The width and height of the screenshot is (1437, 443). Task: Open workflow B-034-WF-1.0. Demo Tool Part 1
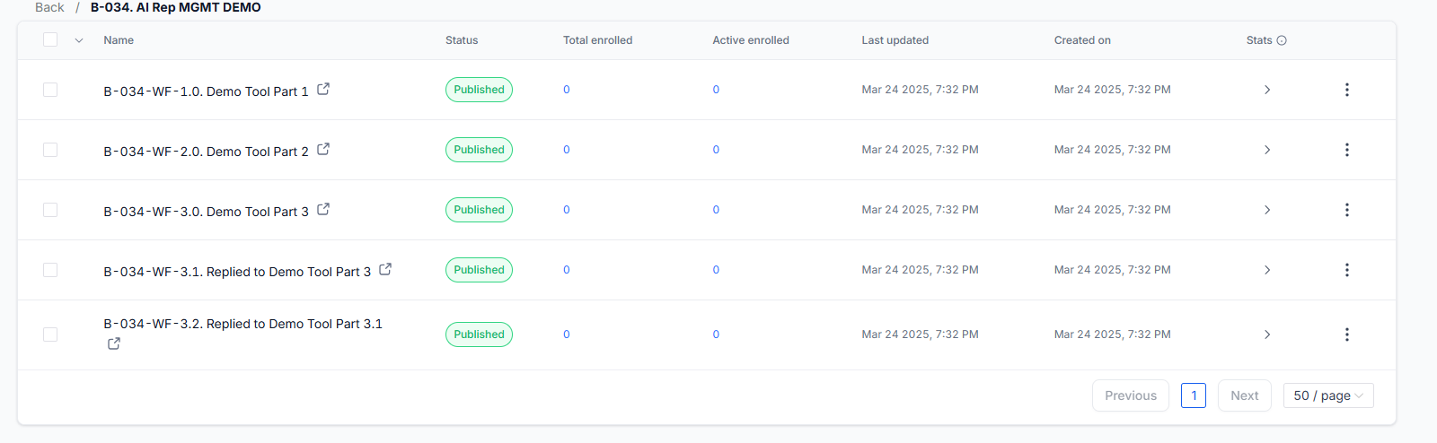[206, 91]
